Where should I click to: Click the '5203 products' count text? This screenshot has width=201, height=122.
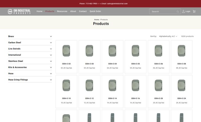pos(187,36)
